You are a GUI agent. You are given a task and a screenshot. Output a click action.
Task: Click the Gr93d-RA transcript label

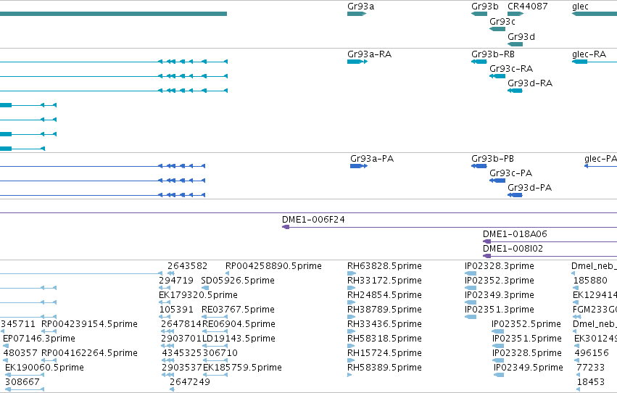[530, 83]
